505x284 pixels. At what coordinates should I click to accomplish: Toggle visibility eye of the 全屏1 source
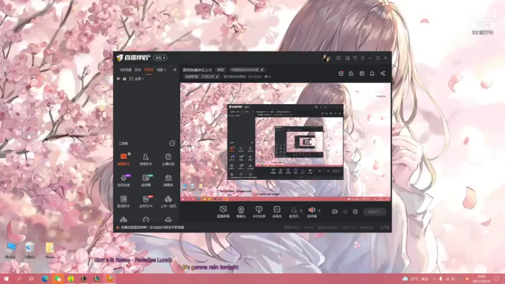tap(118, 78)
